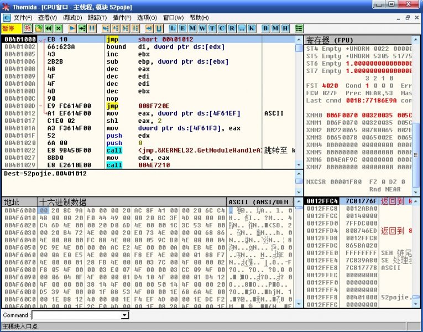Viewport: 423px width, 332px height.
Task: Open a file with the folder icon
Action: point(38,28)
